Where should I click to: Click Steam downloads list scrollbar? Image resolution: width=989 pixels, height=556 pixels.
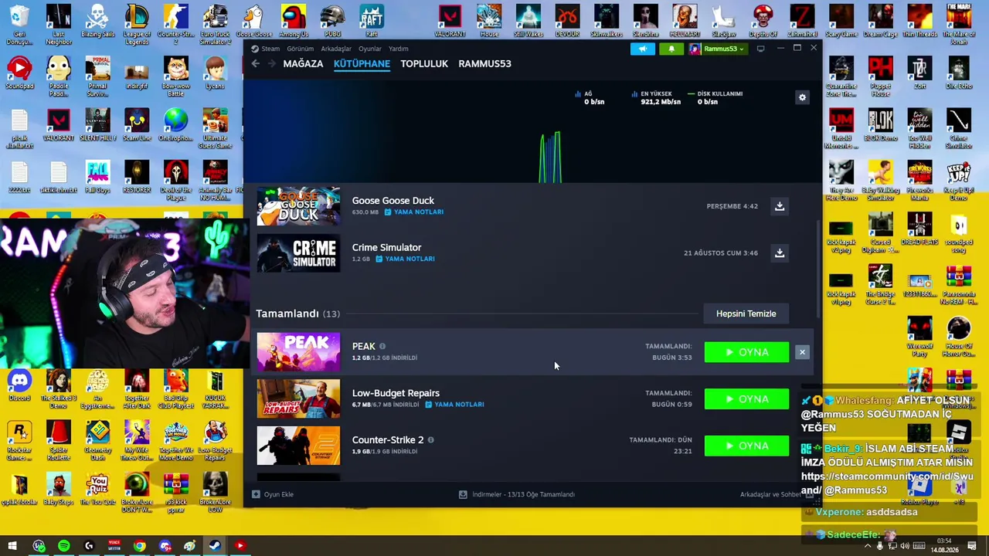(x=819, y=270)
